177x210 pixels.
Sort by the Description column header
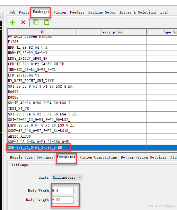[112, 32]
